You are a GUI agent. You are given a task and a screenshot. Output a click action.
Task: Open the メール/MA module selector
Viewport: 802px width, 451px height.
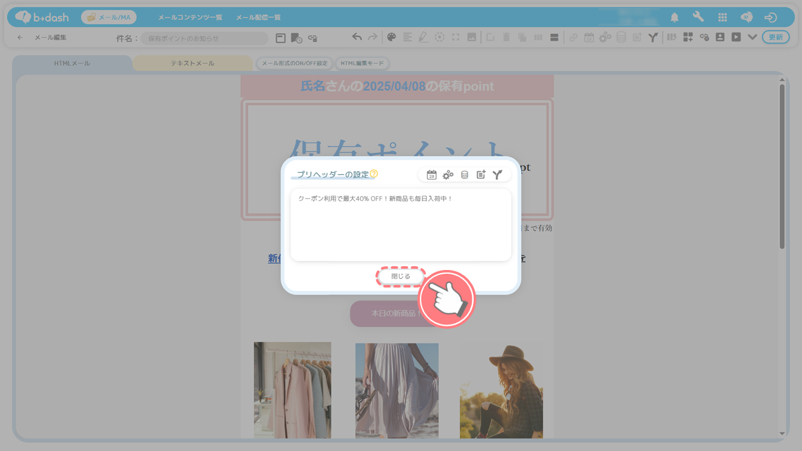108,18
